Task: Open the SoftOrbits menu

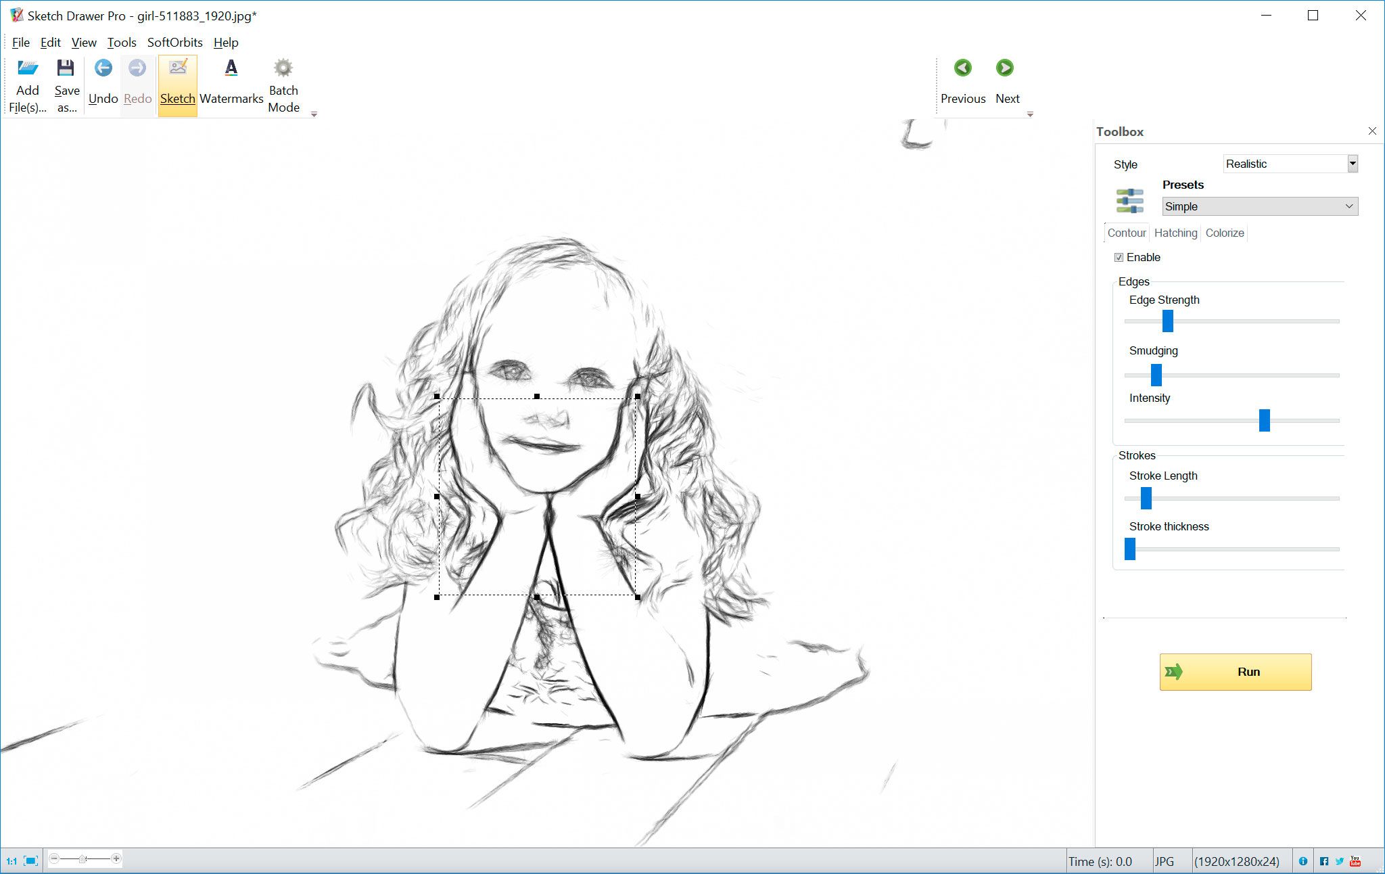Action: [x=173, y=43]
